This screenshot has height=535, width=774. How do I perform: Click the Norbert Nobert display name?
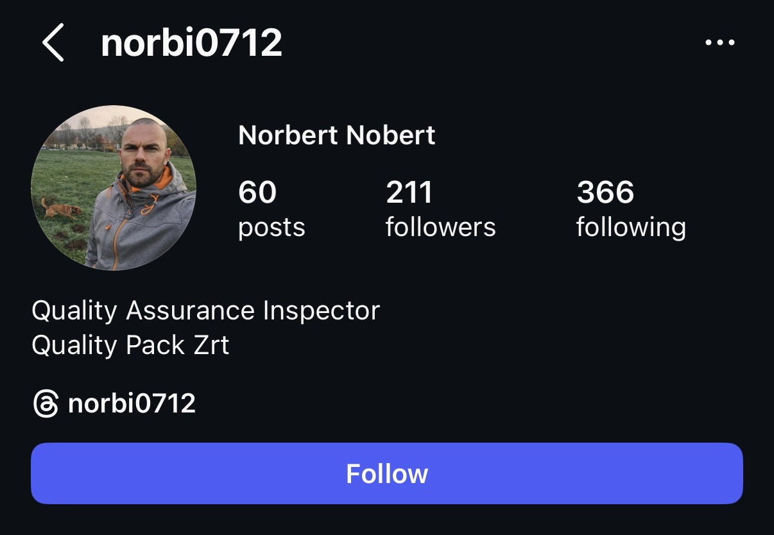pyautogui.click(x=337, y=135)
